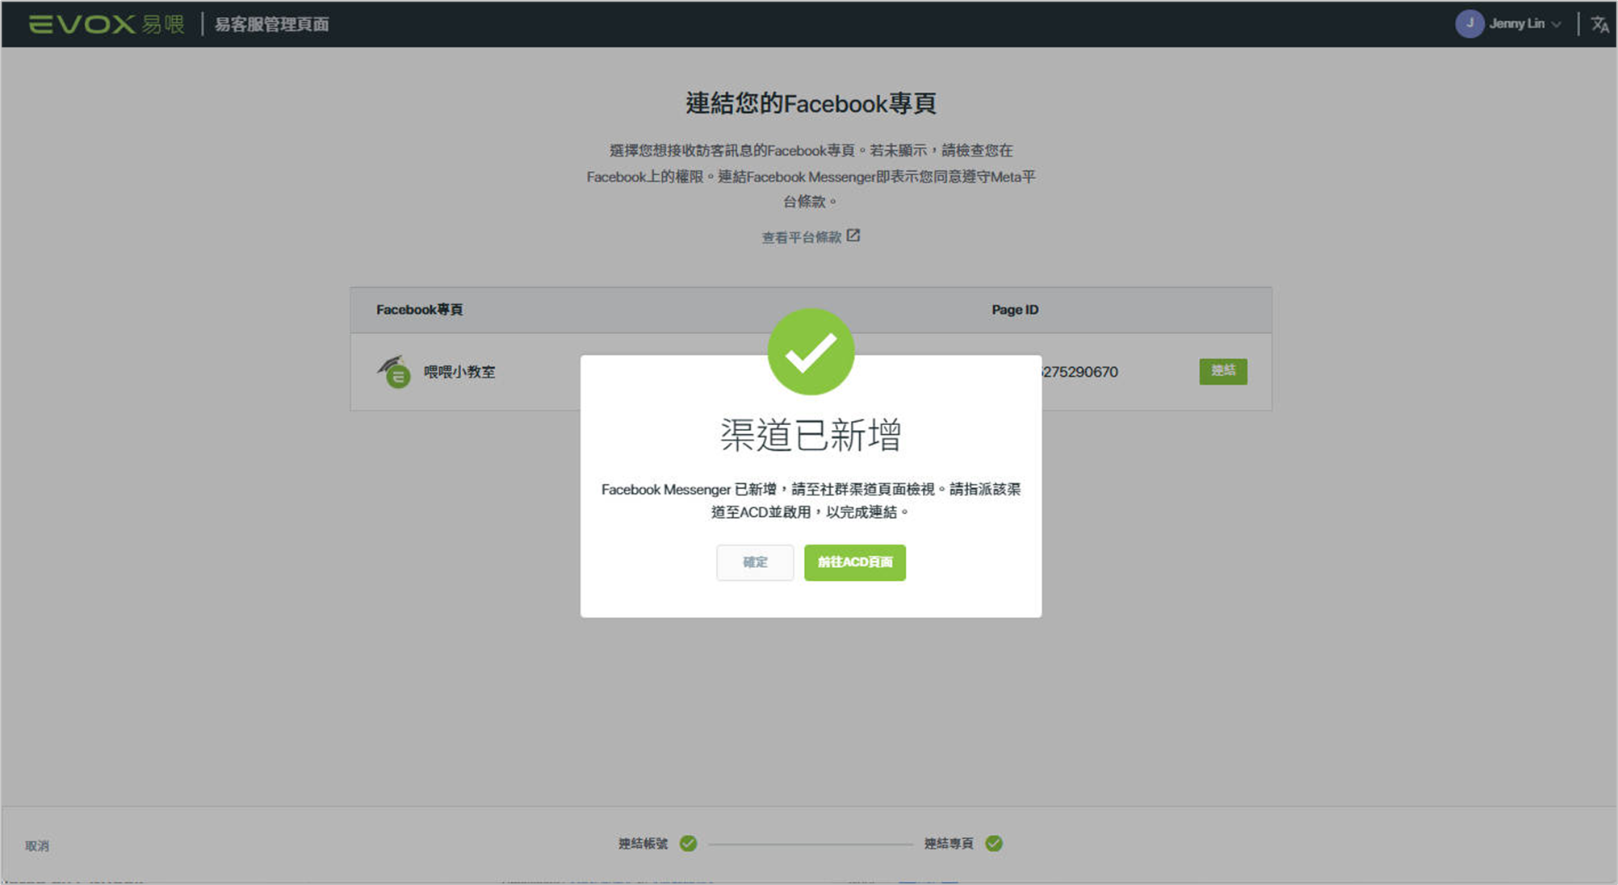This screenshot has height=885, width=1618.
Task: Click the external link icon beside 查看平台條款
Action: [853, 236]
